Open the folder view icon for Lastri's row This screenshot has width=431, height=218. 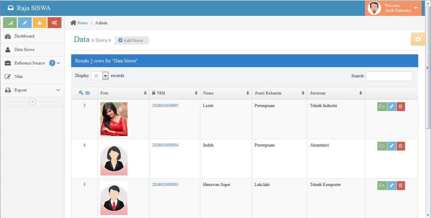382,106
